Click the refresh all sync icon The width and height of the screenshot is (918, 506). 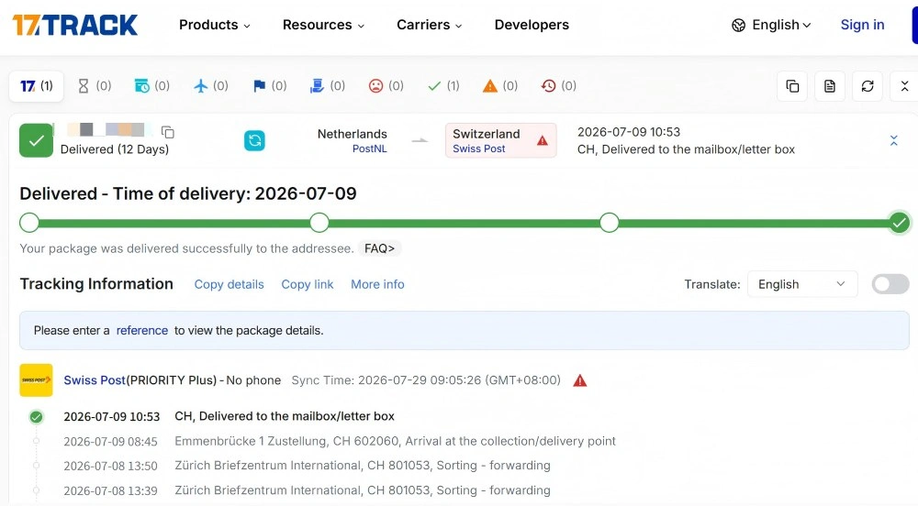click(868, 86)
